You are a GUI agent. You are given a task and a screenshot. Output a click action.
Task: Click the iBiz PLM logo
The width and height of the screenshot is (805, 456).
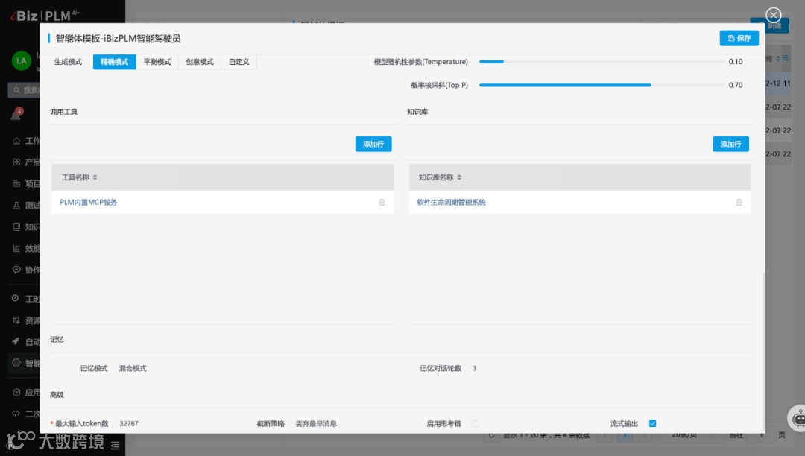click(45, 16)
